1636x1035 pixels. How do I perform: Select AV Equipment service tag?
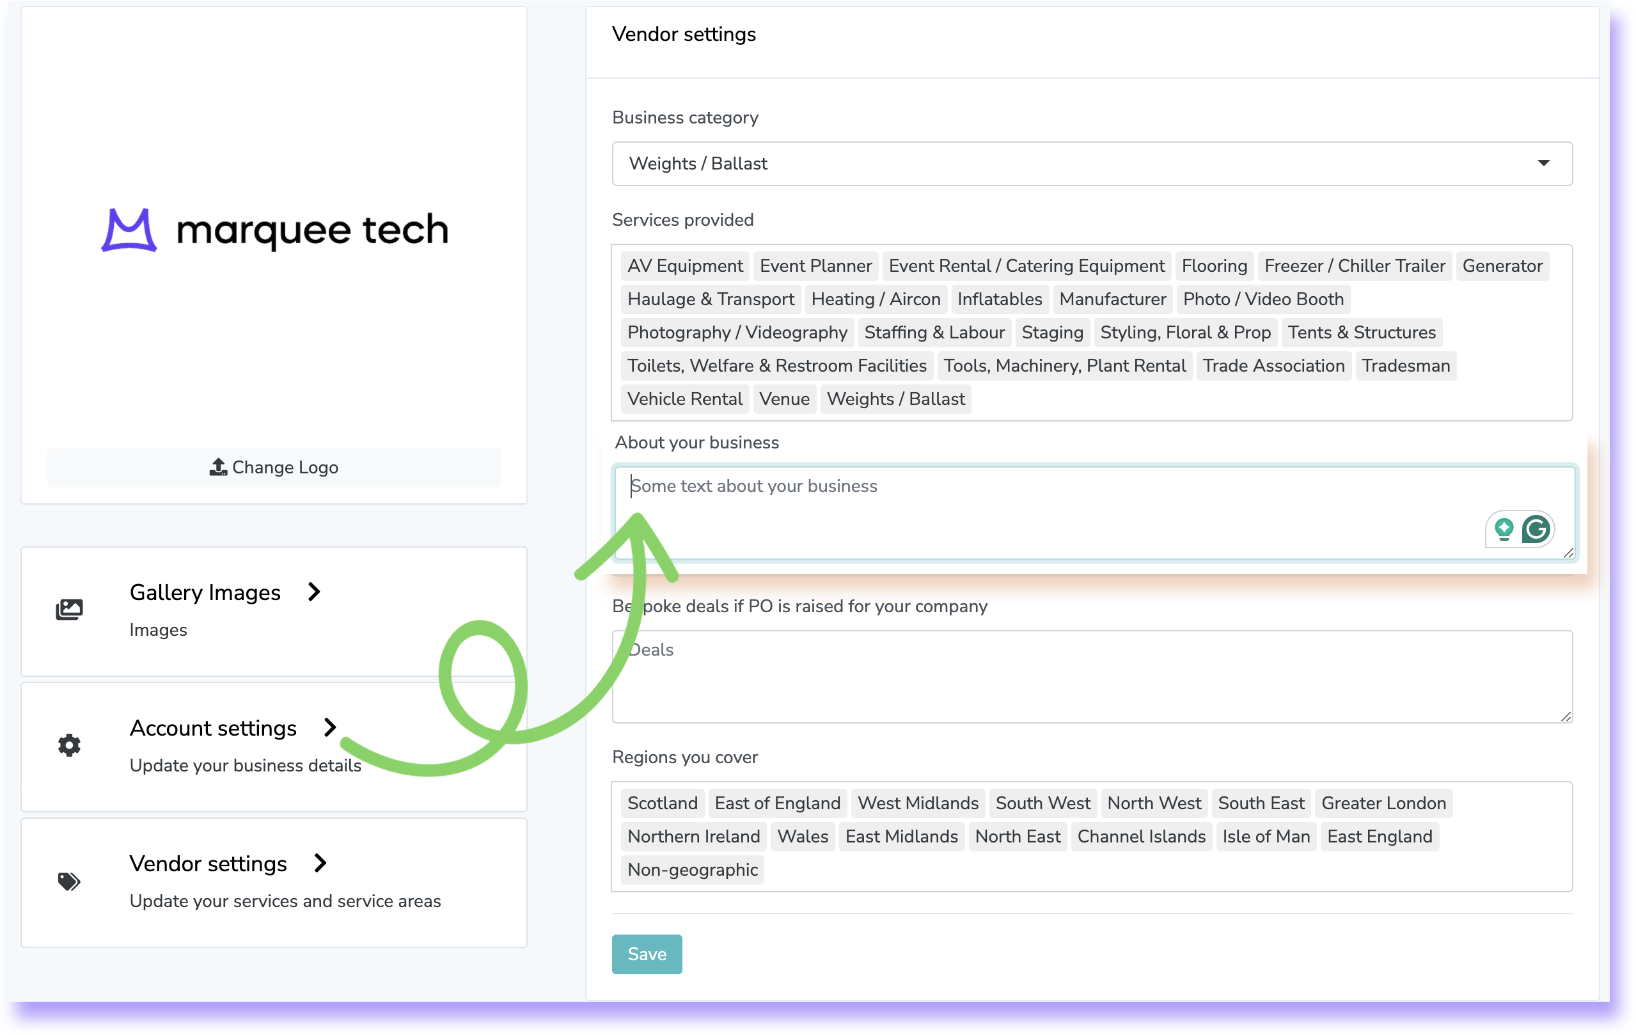pyautogui.click(x=685, y=265)
